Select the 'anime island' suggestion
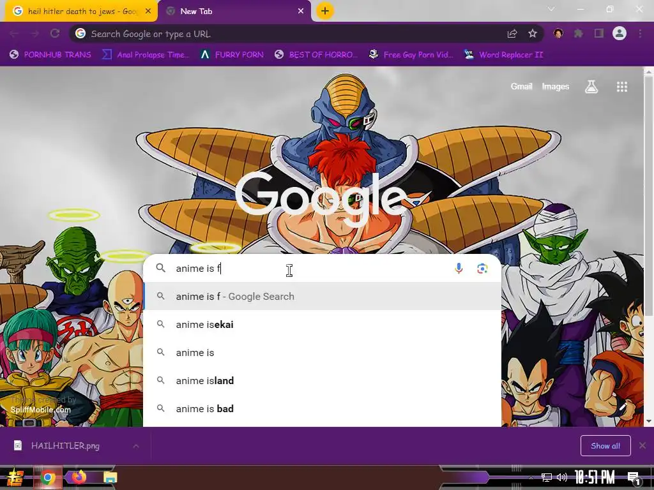Screen dimensions: 654x490 coord(323,380)
